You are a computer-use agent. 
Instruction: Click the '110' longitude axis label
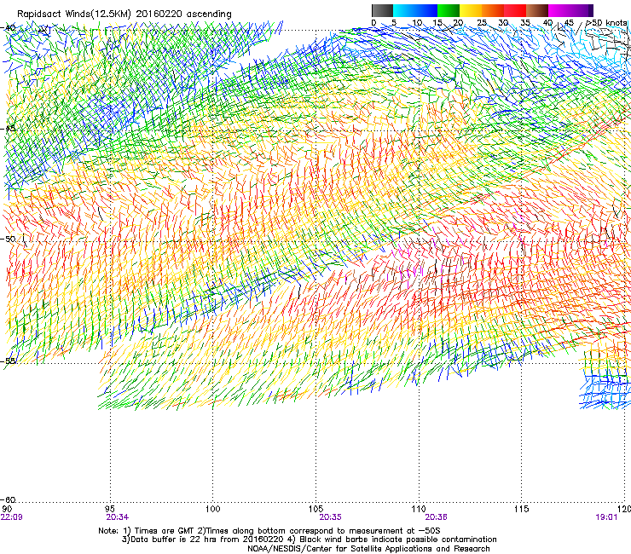pyautogui.click(x=419, y=509)
